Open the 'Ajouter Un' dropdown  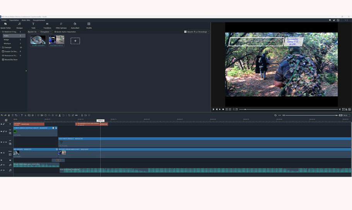pos(33,32)
